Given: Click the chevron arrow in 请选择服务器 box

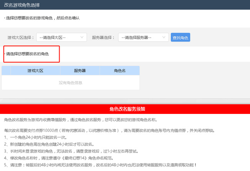Looking at the screenshot, I should 164,38.
